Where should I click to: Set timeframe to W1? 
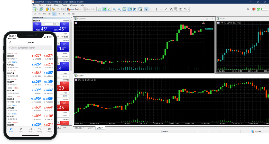pos(68,14)
